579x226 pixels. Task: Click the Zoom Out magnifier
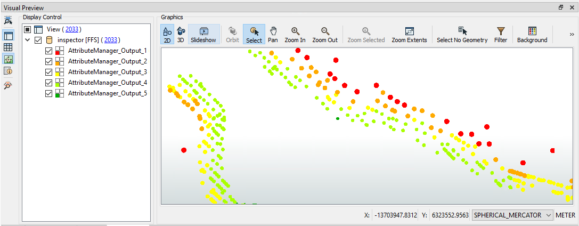[324, 34]
